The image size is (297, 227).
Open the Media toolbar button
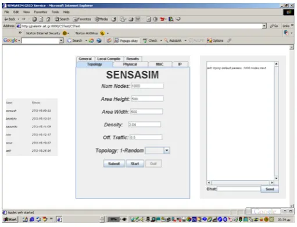[102, 19]
